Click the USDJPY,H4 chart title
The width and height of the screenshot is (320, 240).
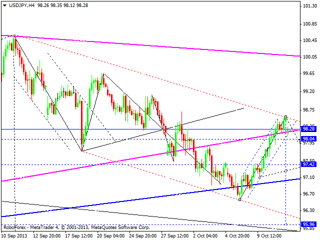click(x=19, y=4)
